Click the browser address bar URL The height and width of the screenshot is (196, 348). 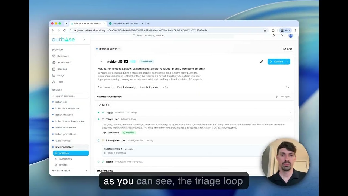(x=141, y=30)
